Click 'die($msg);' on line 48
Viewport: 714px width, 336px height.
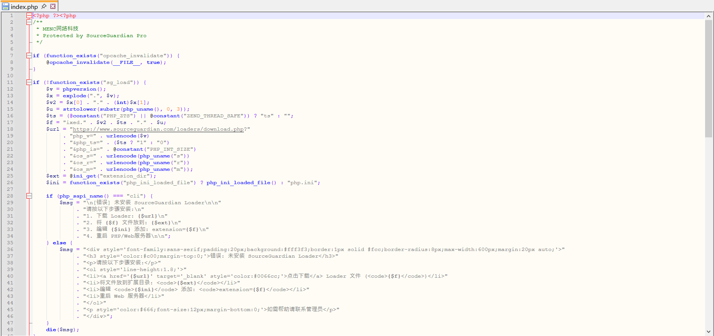click(62, 330)
